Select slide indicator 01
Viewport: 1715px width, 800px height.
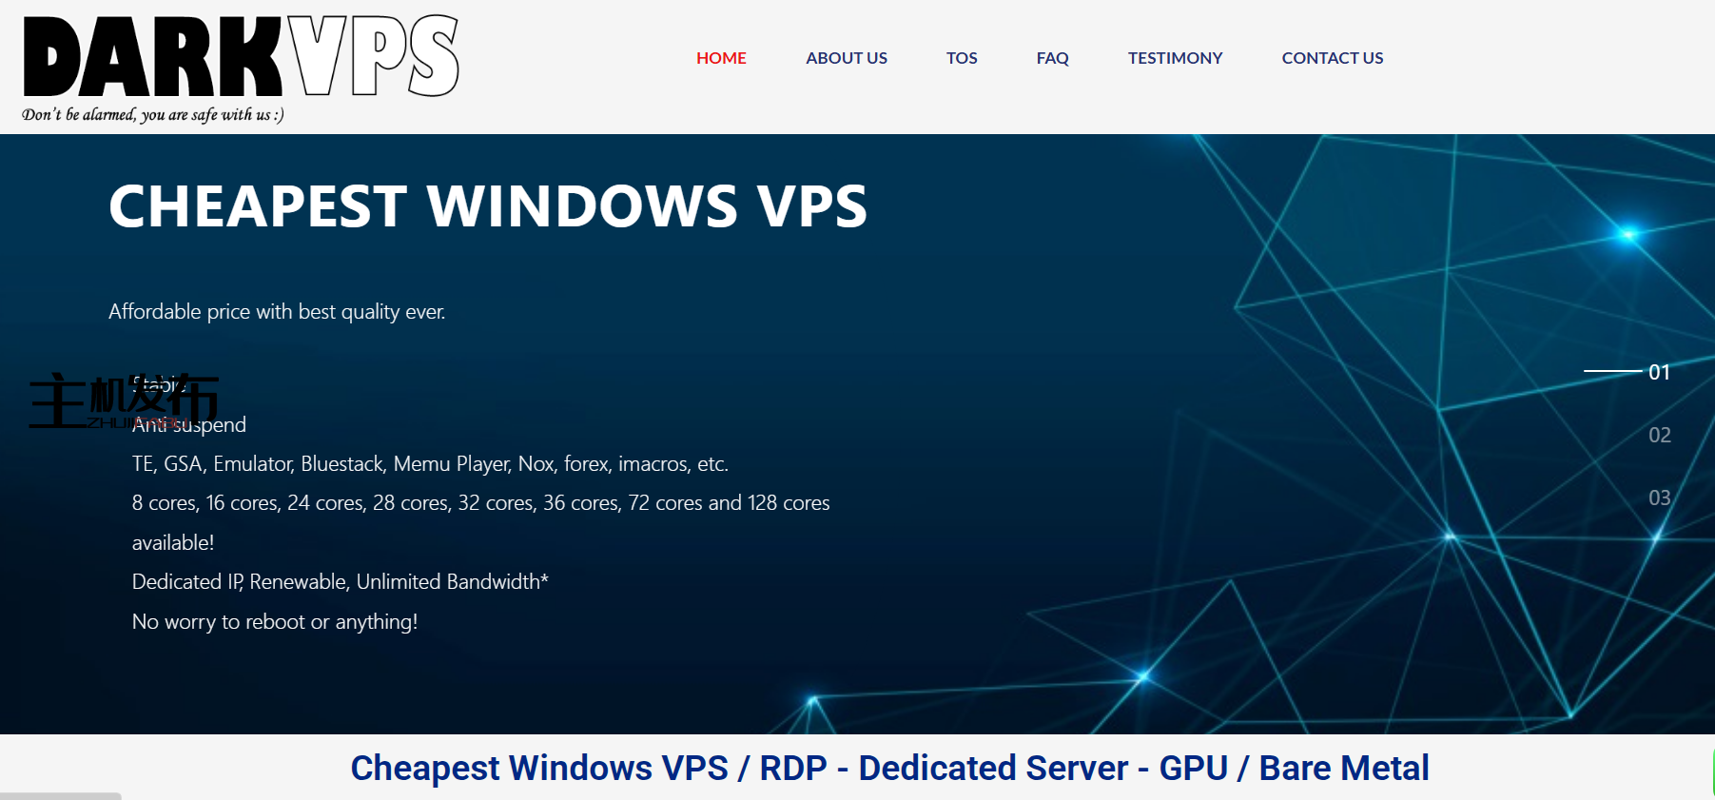tap(1659, 372)
